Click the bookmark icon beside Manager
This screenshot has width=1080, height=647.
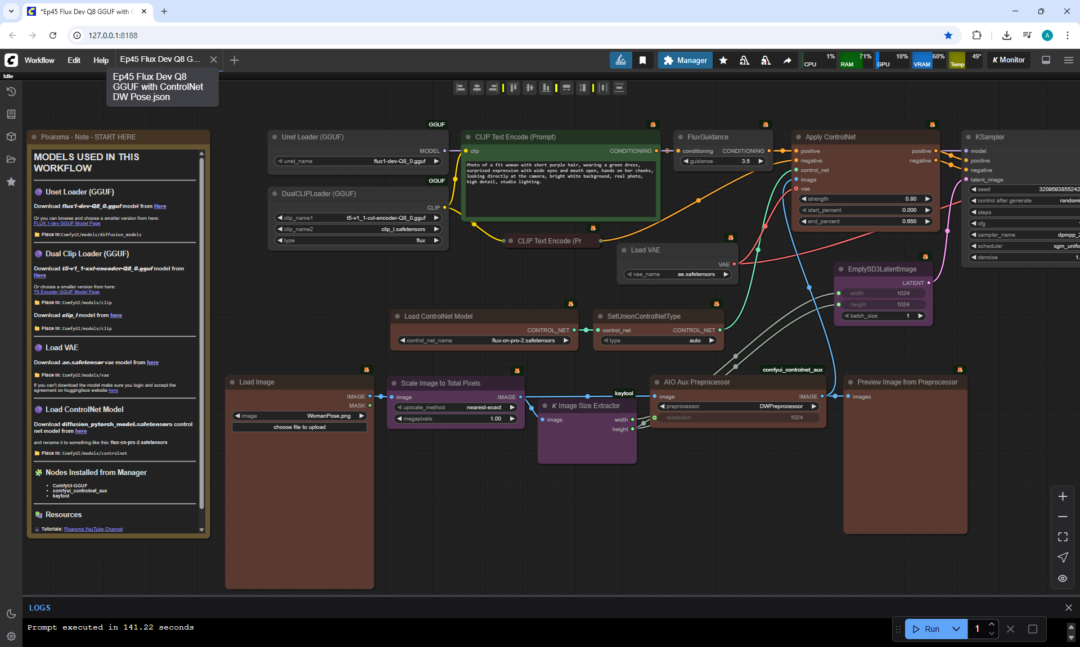pyautogui.click(x=642, y=60)
